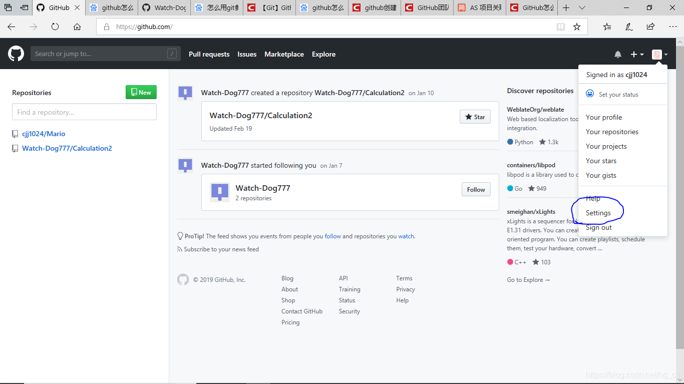Toggle the user avatar menu
This screenshot has height=384, width=684.
click(x=660, y=54)
